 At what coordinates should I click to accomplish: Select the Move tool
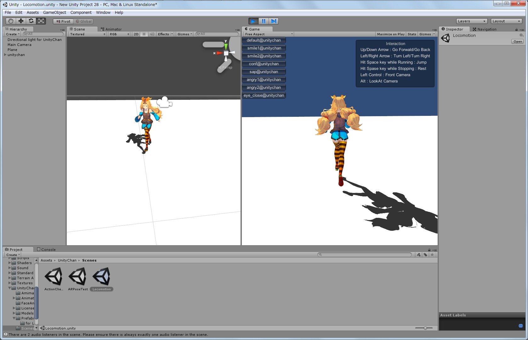click(21, 21)
